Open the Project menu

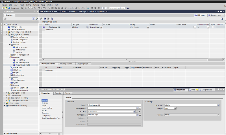tap(4, 5)
